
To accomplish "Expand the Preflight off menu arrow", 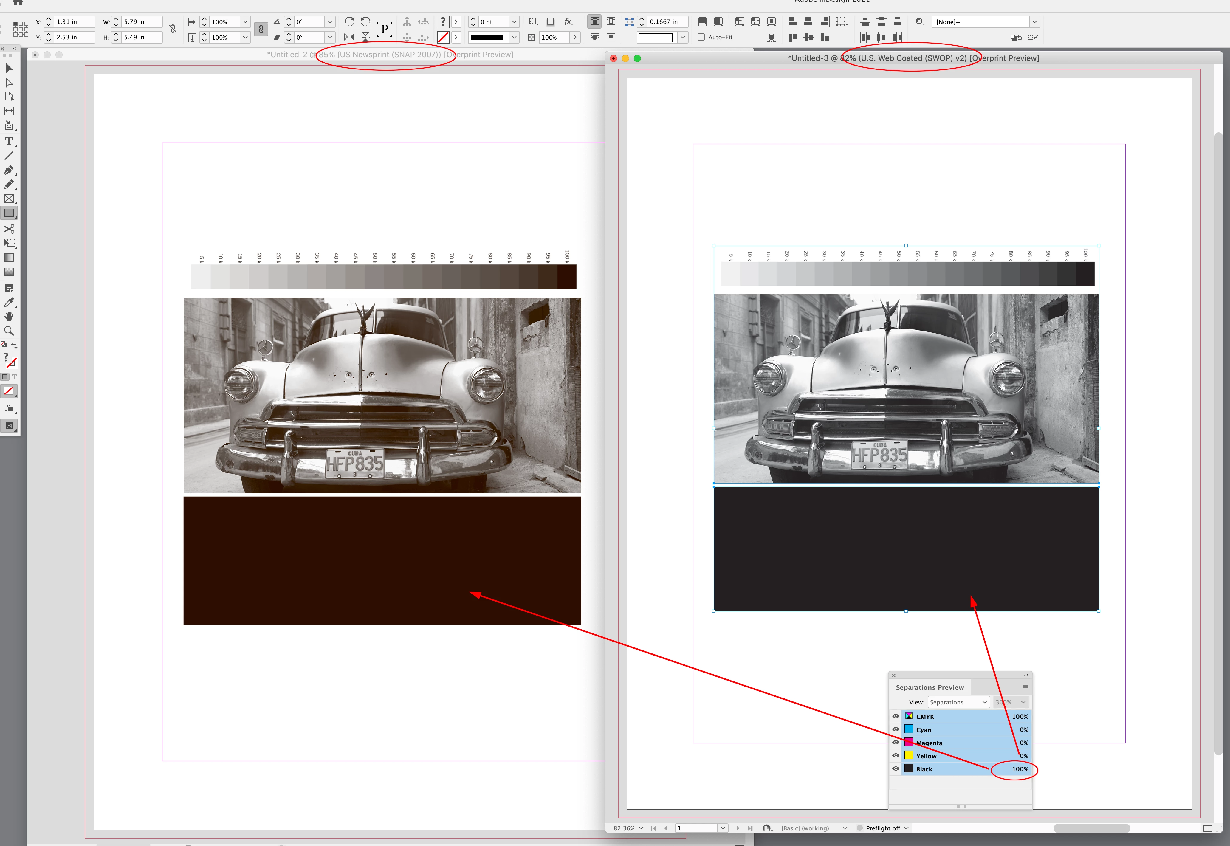I will click(x=906, y=828).
